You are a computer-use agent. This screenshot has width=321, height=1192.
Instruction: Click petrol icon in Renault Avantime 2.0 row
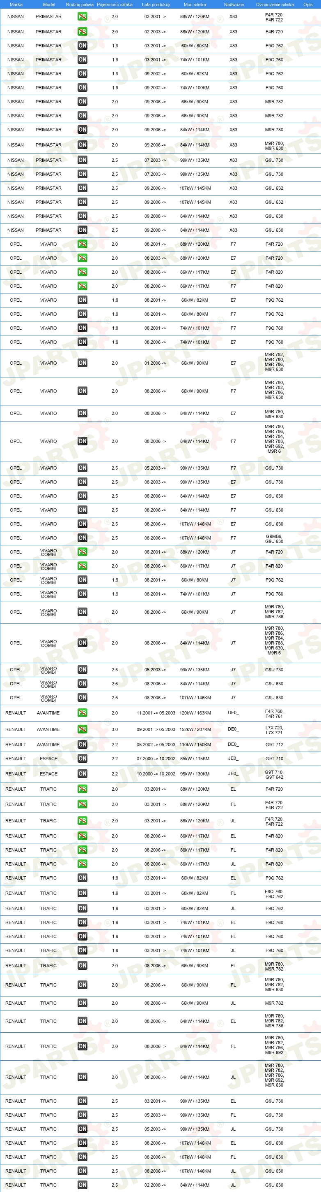(x=83, y=713)
